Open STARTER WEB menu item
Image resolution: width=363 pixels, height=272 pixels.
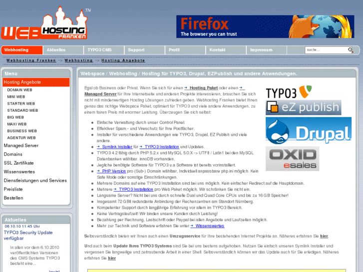21,103
